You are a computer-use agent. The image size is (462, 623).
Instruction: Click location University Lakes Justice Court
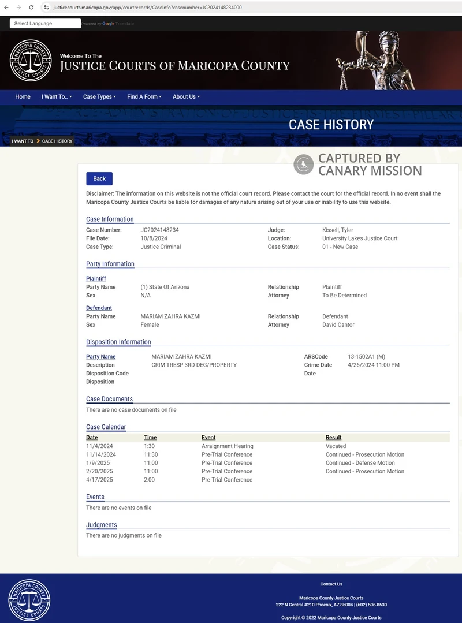(x=360, y=238)
